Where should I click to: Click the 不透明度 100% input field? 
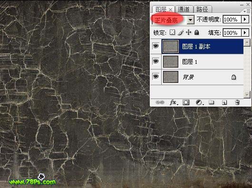tap(232, 20)
